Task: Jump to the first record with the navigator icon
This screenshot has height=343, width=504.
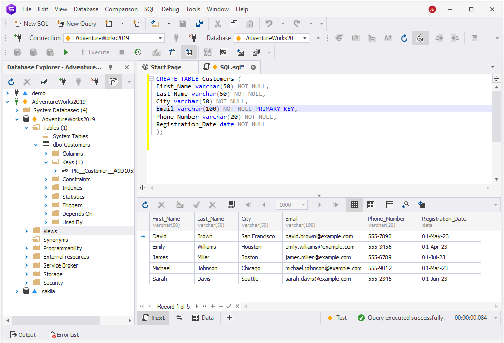Action: tap(142, 306)
